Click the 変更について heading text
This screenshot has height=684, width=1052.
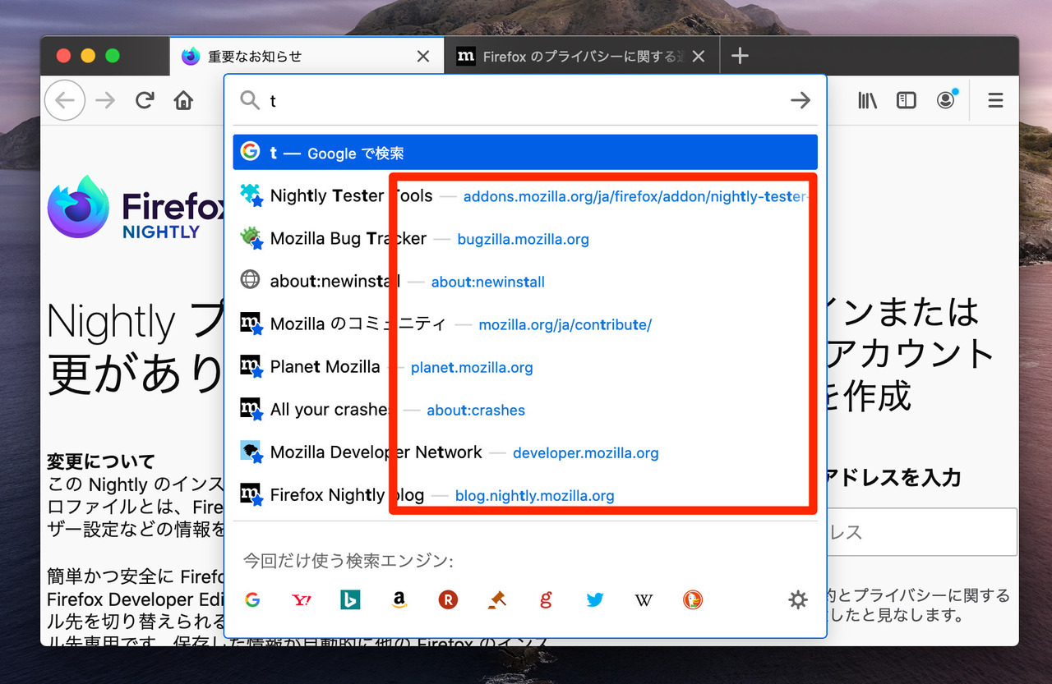point(101,461)
